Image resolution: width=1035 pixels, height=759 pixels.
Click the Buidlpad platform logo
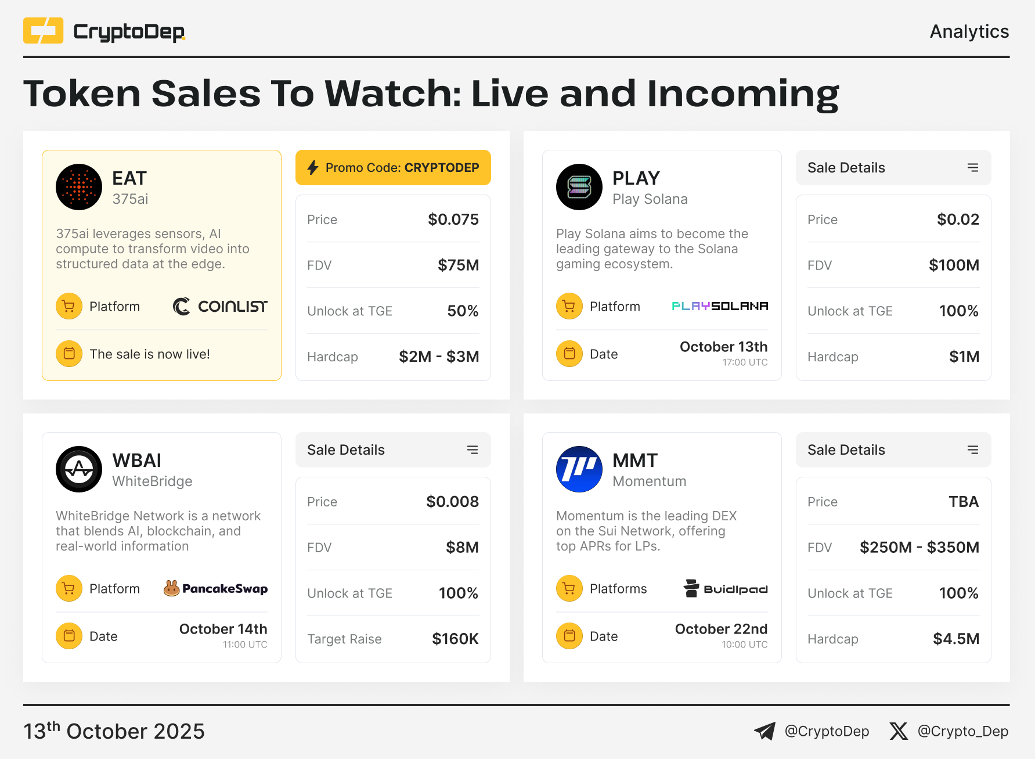click(726, 589)
